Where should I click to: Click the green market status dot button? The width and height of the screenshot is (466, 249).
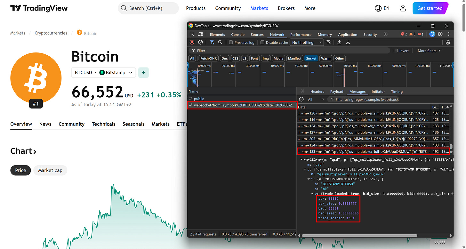[143, 73]
